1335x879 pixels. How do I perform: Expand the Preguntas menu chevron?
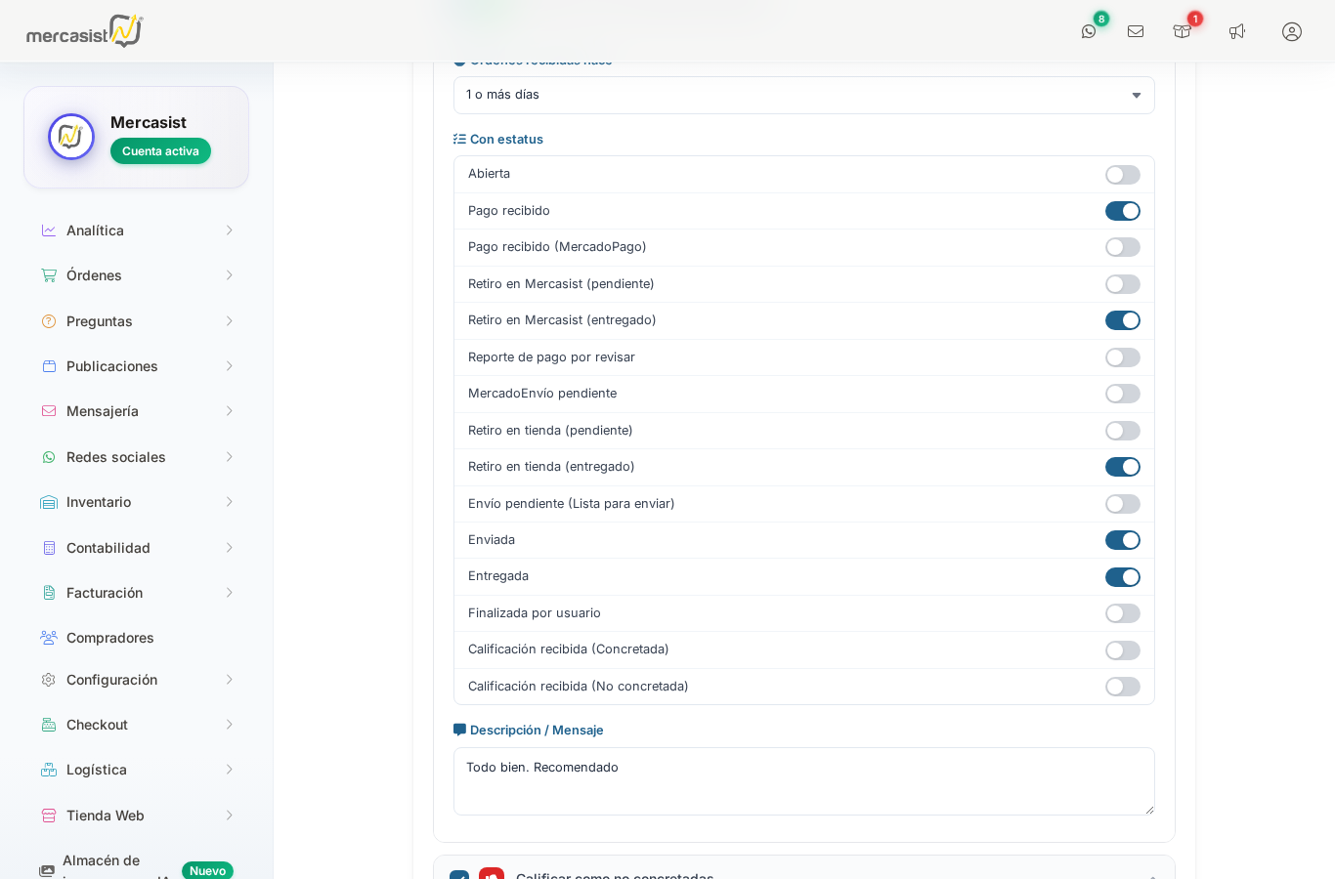click(x=230, y=321)
